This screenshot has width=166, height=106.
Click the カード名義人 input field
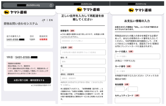click(x=138, y=56)
